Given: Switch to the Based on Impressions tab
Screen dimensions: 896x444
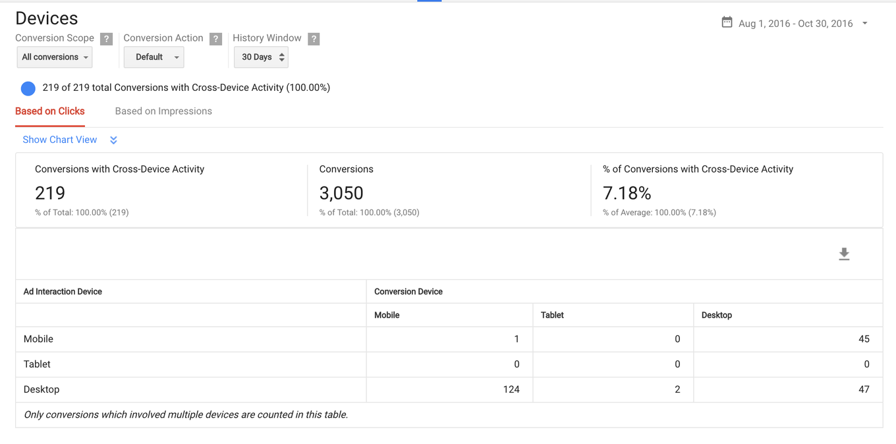Looking at the screenshot, I should tap(163, 111).
